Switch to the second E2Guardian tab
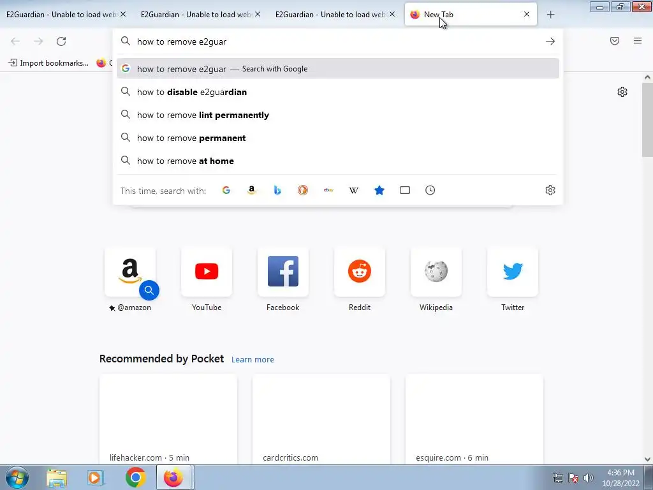653x490 pixels. [195, 15]
